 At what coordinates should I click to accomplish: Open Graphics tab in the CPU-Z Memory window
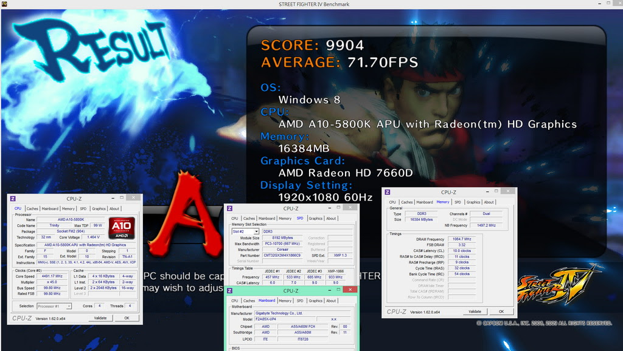point(473,202)
